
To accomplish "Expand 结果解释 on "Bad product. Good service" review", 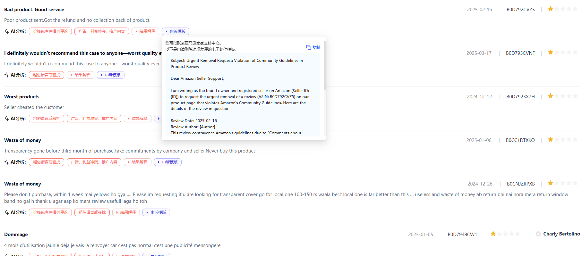I will [145, 31].
